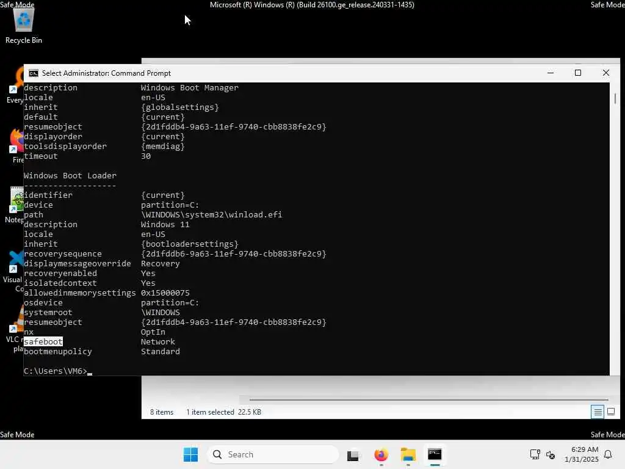Click the '0x15000075' memory settings value
Viewport: 625px width, 469px height.
pyautogui.click(x=165, y=293)
